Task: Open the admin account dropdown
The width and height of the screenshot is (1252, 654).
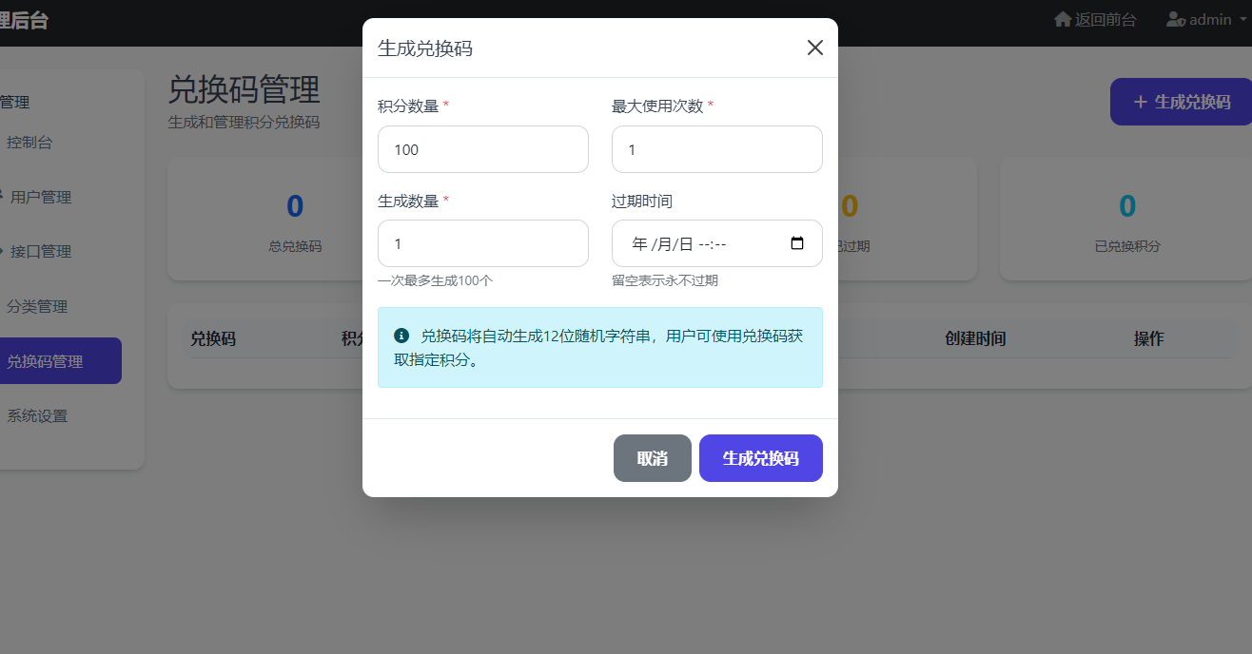Action: click(x=1203, y=18)
